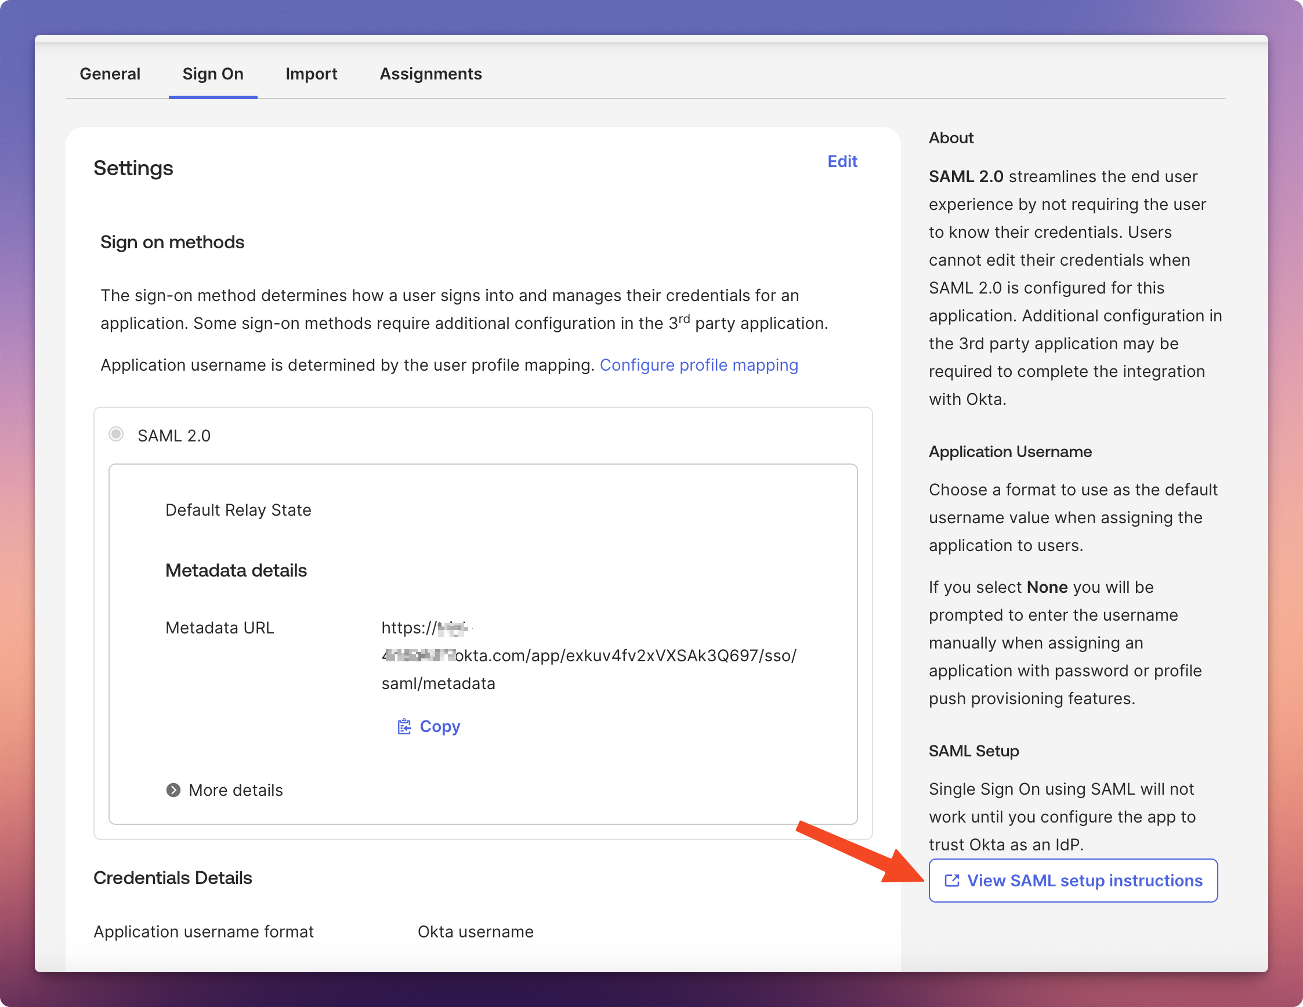Click Edit in the Settings panel
Screen dimensions: 1303x1007
click(x=841, y=161)
